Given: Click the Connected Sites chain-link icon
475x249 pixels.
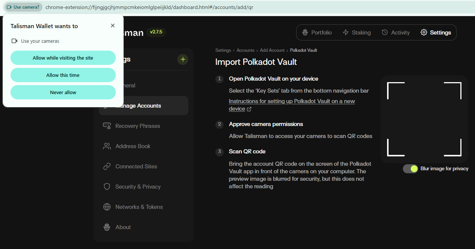Looking at the screenshot, I should 107,166.
